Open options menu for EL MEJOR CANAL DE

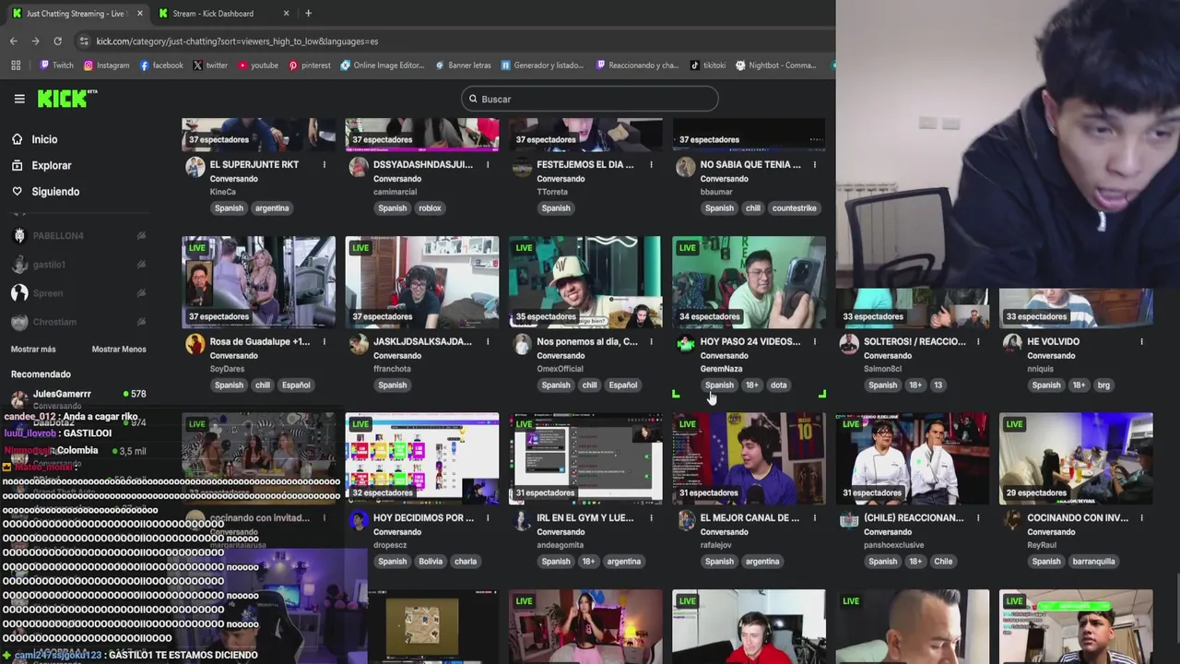tap(814, 517)
